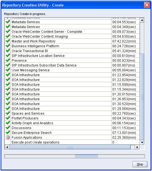Click the Stop button
The height and width of the screenshot is (171, 152).
point(140,164)
